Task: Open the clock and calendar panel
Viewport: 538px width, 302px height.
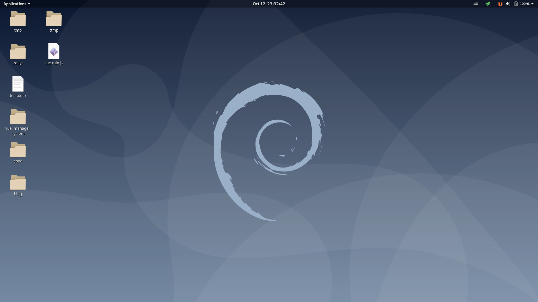Action: (x=269, y=4)
